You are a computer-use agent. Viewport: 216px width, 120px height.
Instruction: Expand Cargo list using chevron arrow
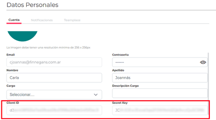(x=96, y=95)
